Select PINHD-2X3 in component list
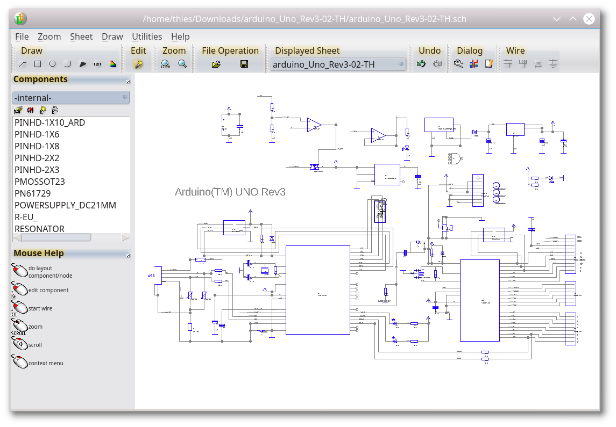The height and width of the screenshot is (427, 616). [71, 170]
